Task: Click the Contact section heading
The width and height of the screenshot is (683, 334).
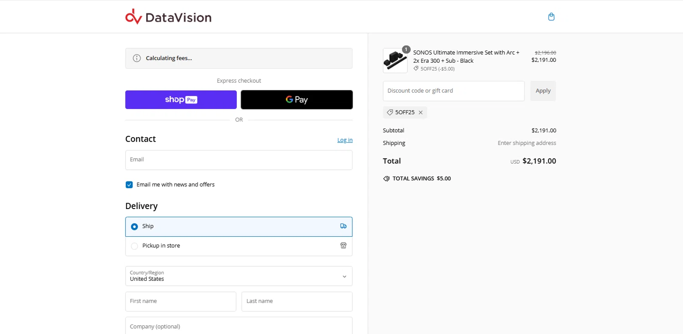Action: click(141, 139)
